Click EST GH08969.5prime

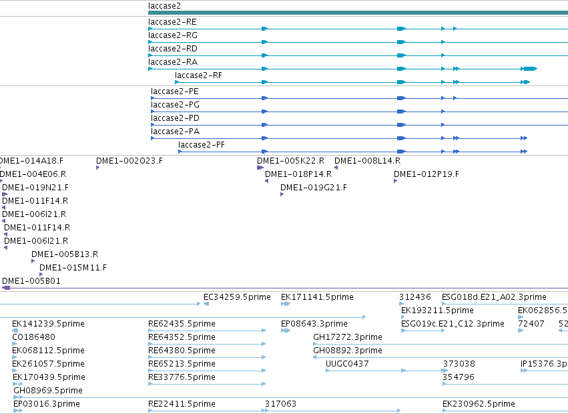(x=48, y=391)
